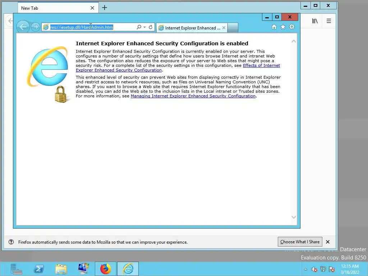Expand the address bar autocomplete dropdown arrow

(144, 27)
